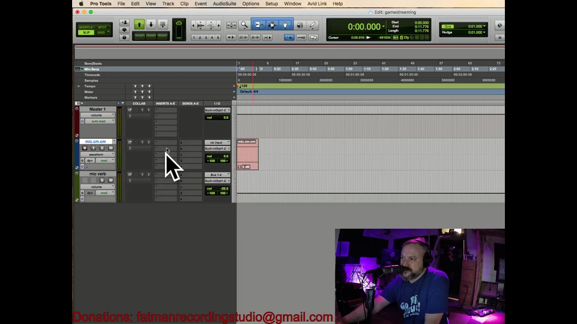
Task: Open Master 1 auto read automation dropdown
Action: pyautogui.click(x=100, y=121)
